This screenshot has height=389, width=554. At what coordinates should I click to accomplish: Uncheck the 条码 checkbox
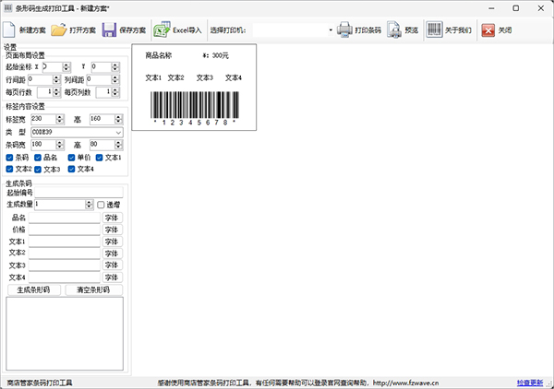click(10, 158)
